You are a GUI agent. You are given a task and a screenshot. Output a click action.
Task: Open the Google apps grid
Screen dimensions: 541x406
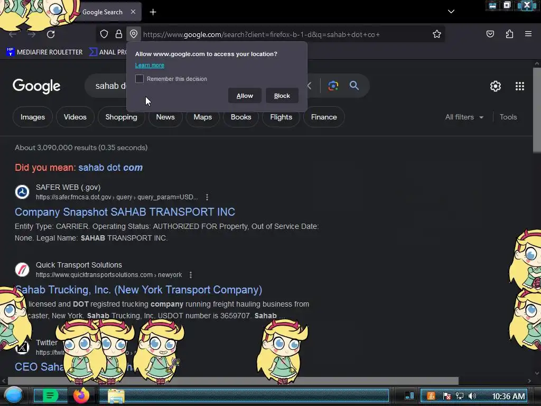(x=520, y=86)
